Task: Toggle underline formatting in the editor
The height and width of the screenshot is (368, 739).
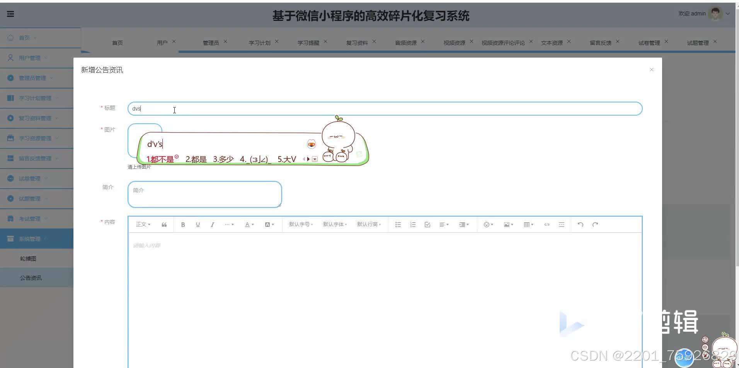Action: pyautogui.click(x=198, y=225)
